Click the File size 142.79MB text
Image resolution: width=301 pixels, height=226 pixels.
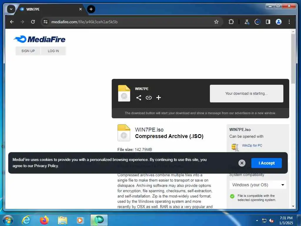pos(135,149)
